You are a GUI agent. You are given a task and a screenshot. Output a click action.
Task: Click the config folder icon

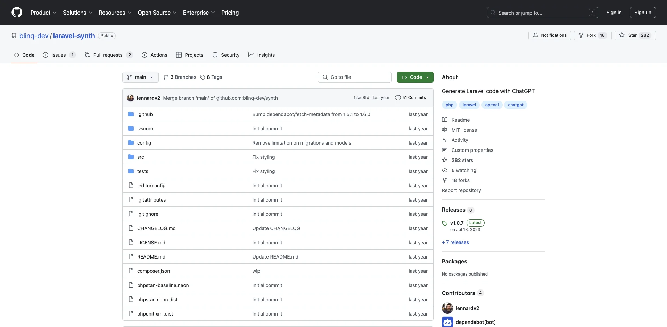coord(131,142)
